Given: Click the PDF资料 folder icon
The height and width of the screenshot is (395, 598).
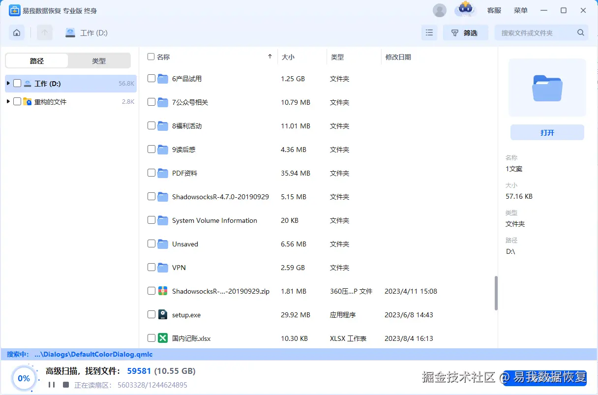Looking at the screenshot, I should tap(163, 173).
